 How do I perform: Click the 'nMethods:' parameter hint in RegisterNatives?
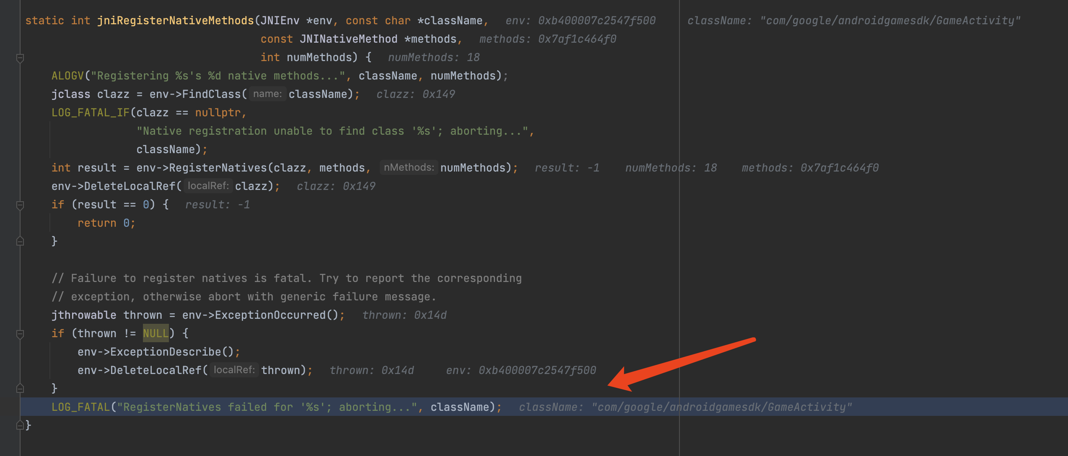click(x=408, y=168)
